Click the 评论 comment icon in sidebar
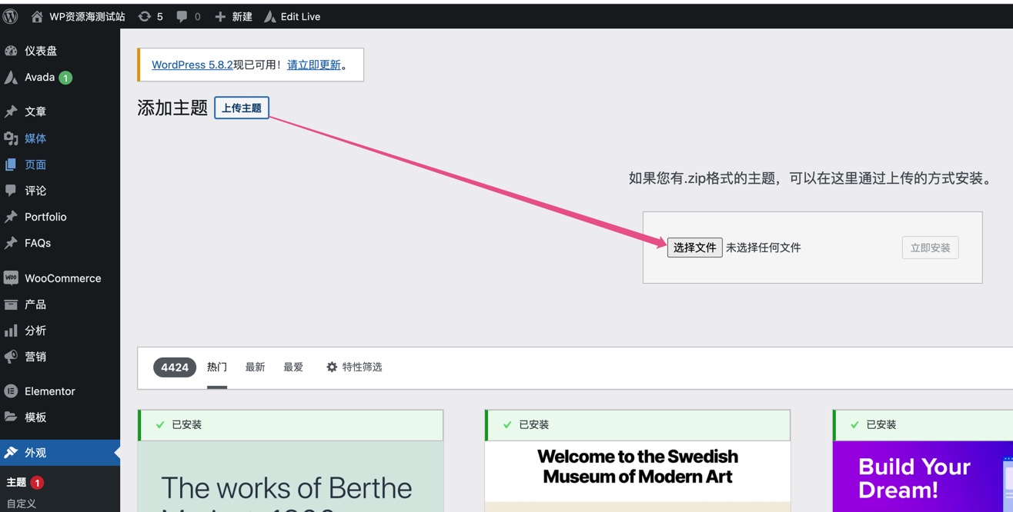The width and height of the screenshot is (1013, 512). (x=11, y=191)
